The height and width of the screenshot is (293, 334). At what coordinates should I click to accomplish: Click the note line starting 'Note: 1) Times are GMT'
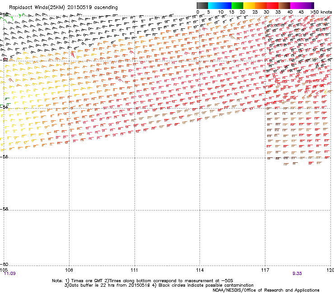click(143, 281)
